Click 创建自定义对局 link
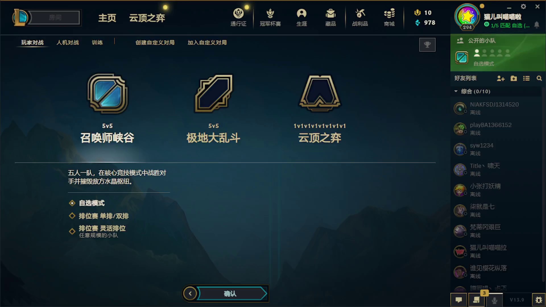 pyautogui.click(x=155, y=42)
